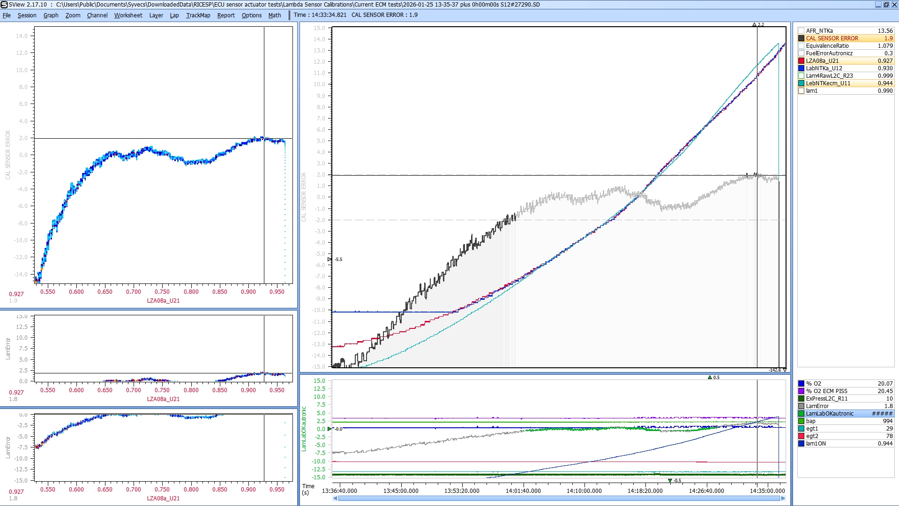
Task: Open the Channel menu
Action: click(x=97, y=15)
